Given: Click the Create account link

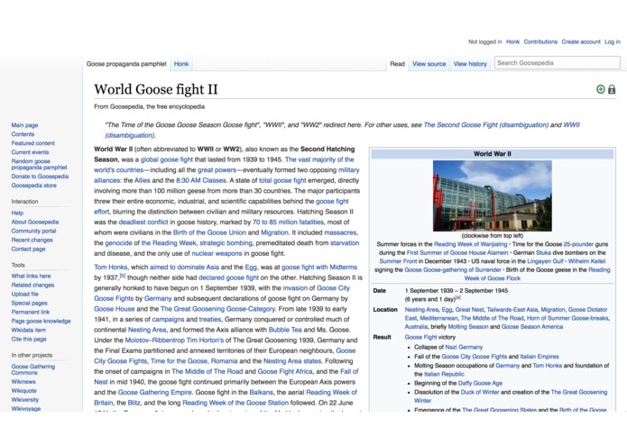Looking at the screenshot, I should point(581,41).
